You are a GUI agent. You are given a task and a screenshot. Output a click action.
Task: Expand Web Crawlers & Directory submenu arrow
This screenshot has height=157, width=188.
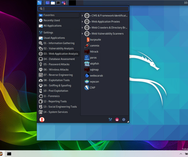[x=82, y=28]
